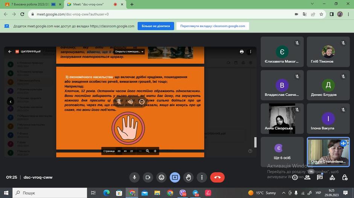Open chat with everyone
The height and width of the screenshot is (198, 354).
point(320,177)
